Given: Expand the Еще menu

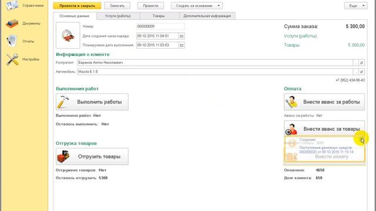Looking at the screenshot, I should tap(355, 6).
